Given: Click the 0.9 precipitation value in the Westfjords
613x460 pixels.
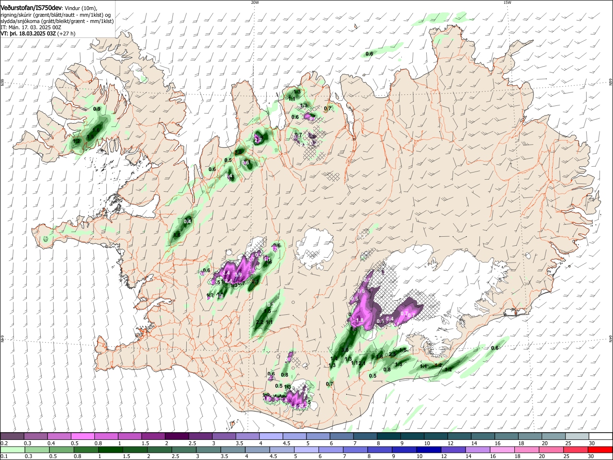Looking at the screenshot, I should tap(97, 109).
